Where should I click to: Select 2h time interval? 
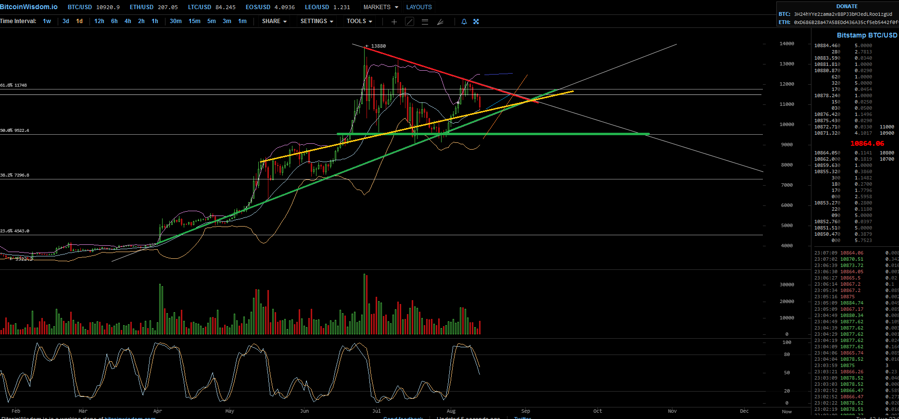pos(141,21)
